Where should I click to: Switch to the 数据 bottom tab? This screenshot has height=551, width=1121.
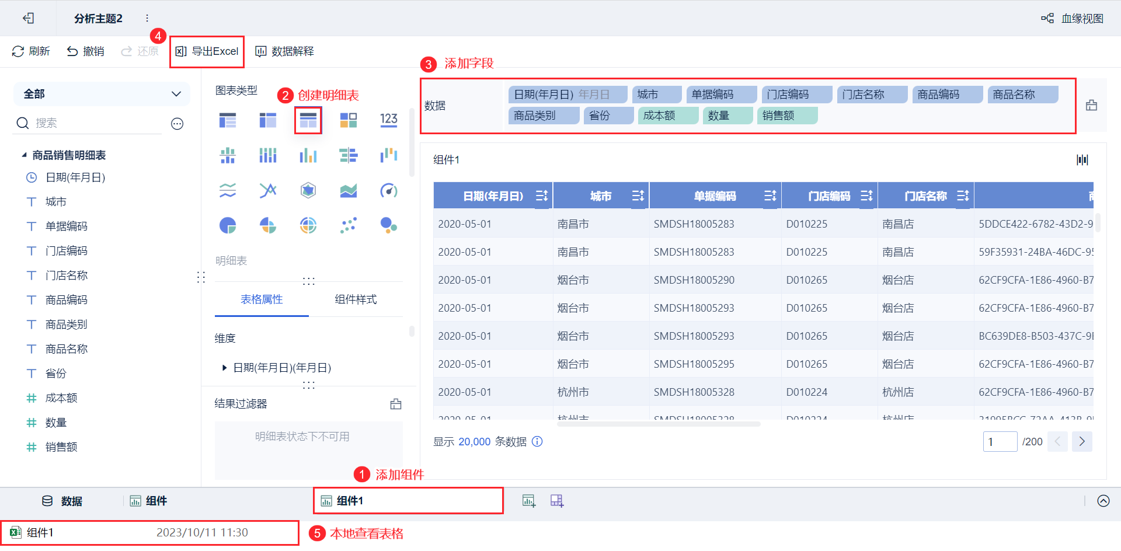tap(62, 501)
